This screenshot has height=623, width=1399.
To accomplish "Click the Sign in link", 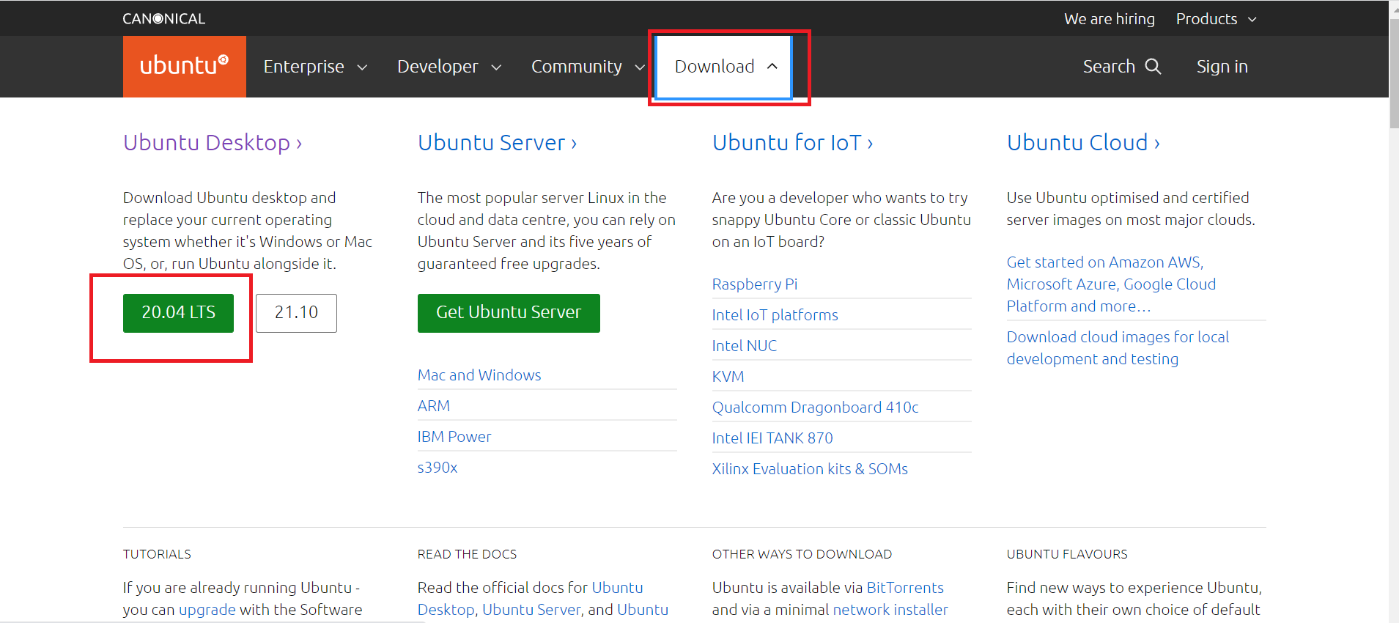I will [1222, 67].
